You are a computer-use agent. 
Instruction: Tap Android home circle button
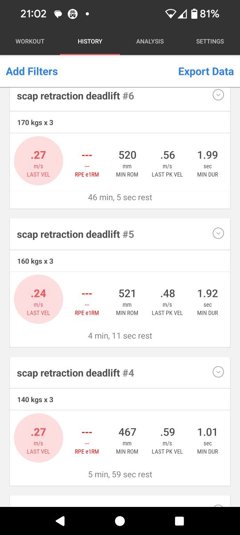point(120,521)
